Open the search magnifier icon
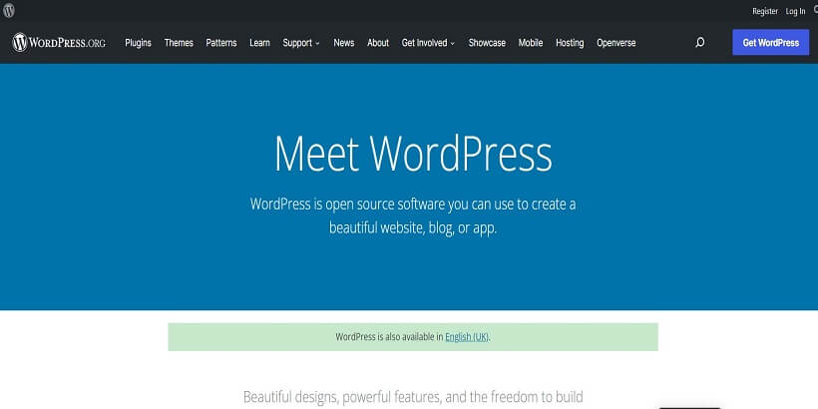The image size is (818, 409). [700, 43]
